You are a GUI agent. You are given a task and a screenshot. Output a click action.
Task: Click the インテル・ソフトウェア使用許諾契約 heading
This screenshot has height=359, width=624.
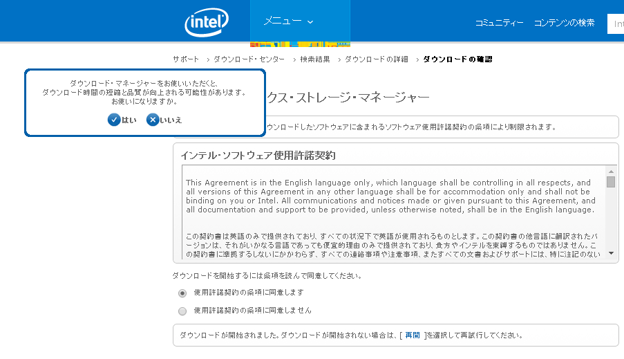pyautogui.click(x=258, y=156)
